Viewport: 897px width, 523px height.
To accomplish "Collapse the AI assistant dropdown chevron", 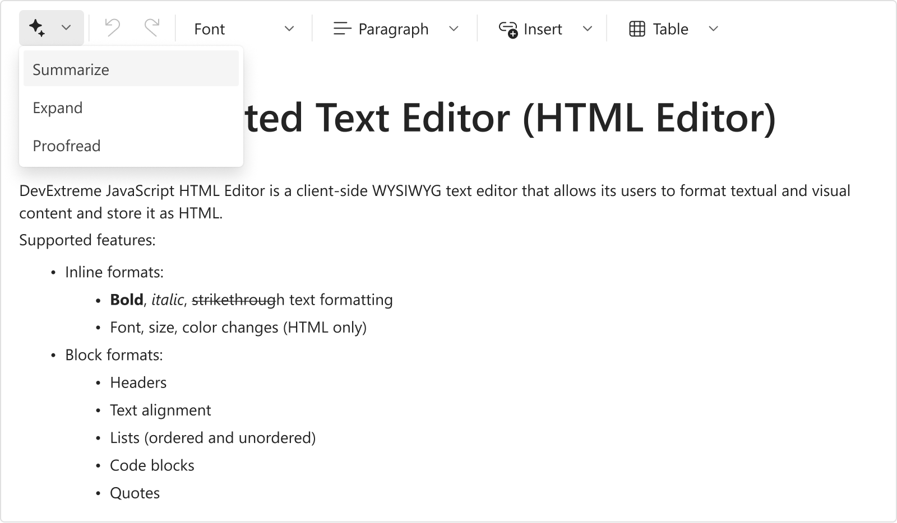I will [x=66, y=28].
